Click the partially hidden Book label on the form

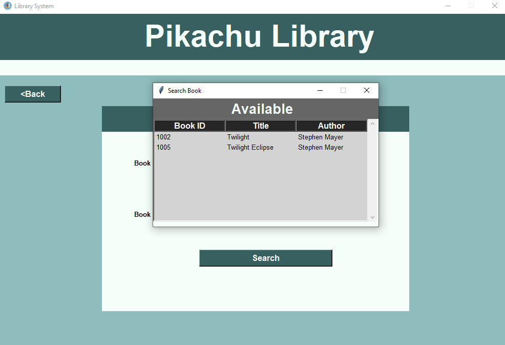point(142,163)
